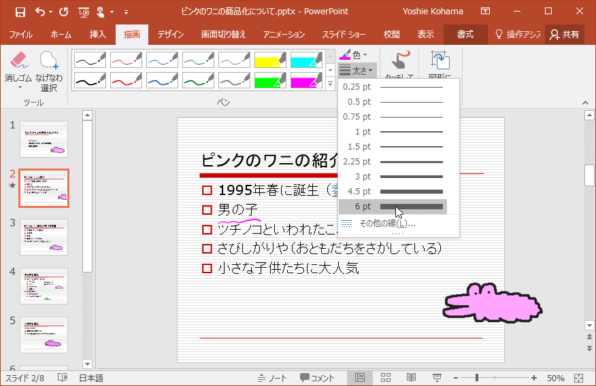
Task: Choose the thick green pen
Action: 199,80
